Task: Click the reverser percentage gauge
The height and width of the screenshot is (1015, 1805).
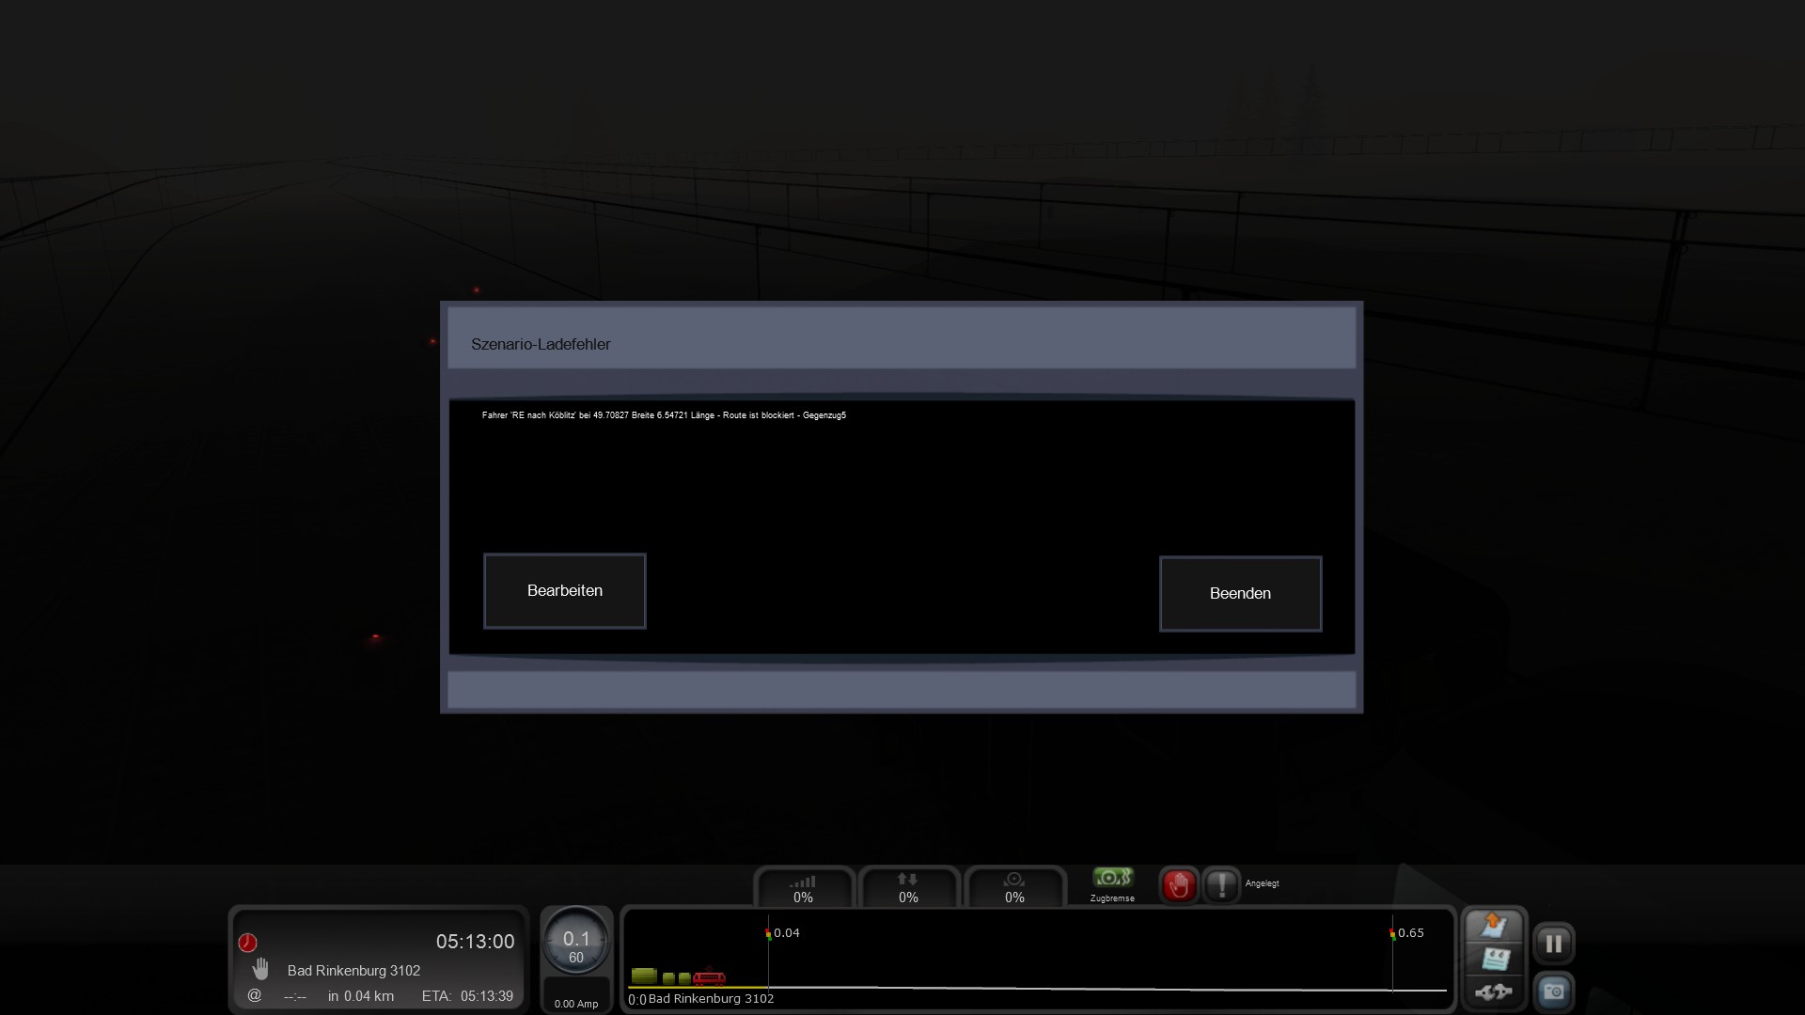Action: click(x=908, y=888)
